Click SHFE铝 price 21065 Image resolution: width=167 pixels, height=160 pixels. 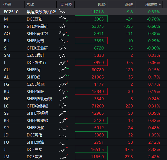point(98,77)
